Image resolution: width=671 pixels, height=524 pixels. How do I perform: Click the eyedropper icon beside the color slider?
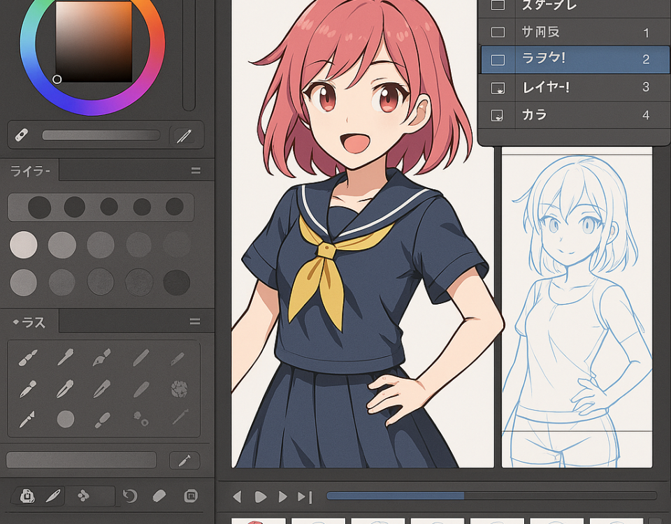pos(184,136)
